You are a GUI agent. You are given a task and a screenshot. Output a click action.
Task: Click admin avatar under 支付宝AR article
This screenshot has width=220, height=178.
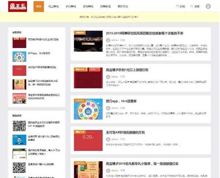pyautogui.click(x=108, y=140)
